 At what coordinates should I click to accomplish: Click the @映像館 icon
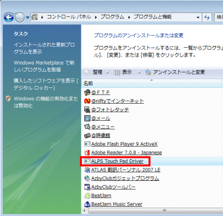87,135
